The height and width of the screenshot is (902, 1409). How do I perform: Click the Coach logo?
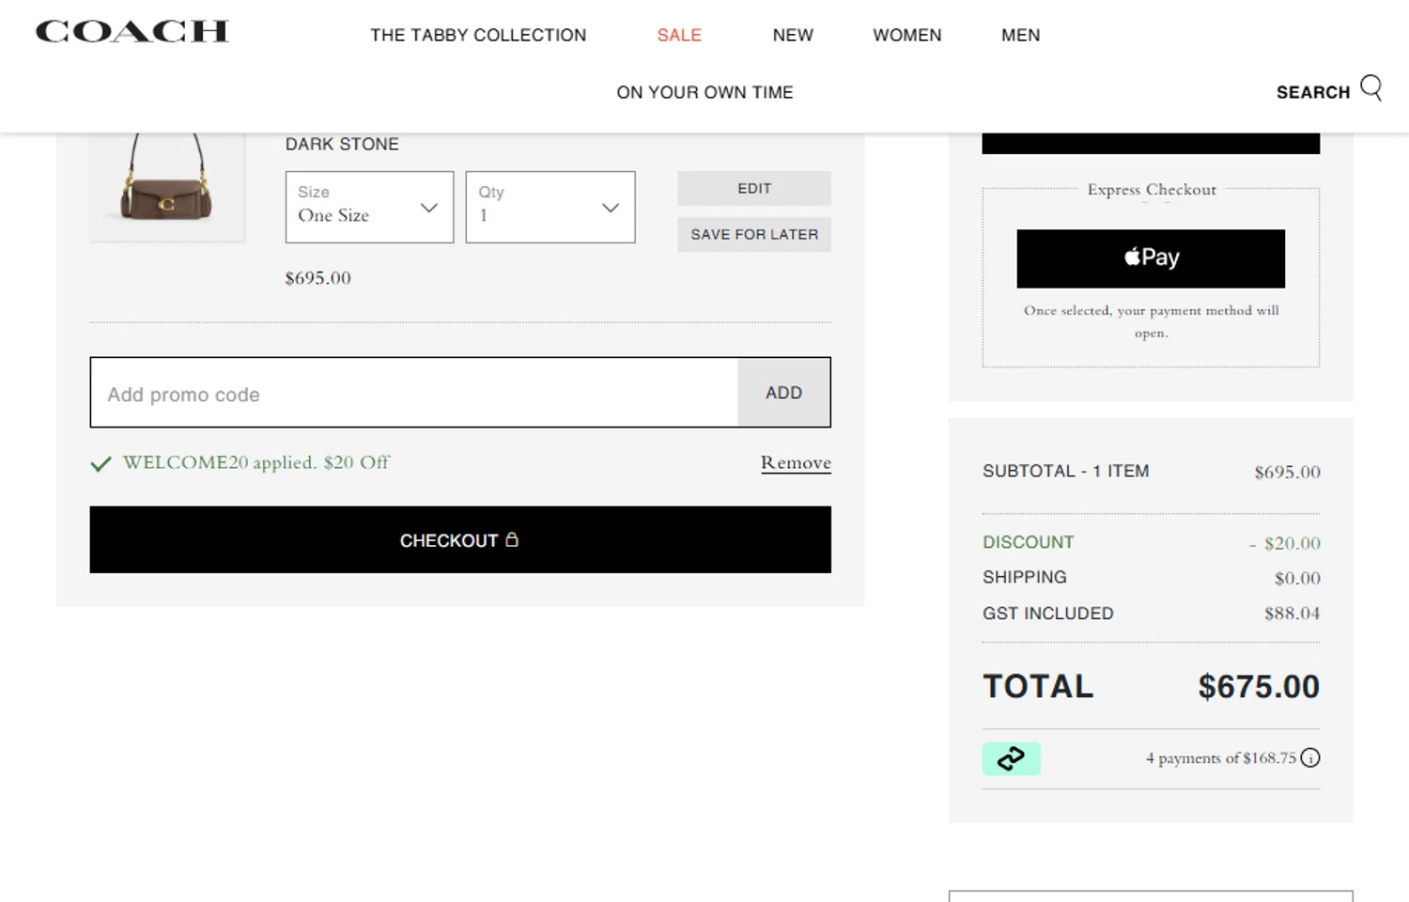pyautogui.click(x=132, y=32)
